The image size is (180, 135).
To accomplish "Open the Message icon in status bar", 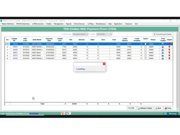I will (165, 113).
